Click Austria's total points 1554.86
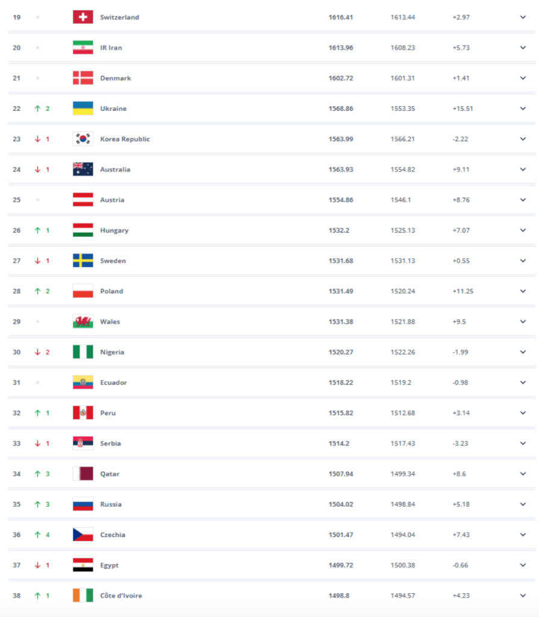 point(341,199)
